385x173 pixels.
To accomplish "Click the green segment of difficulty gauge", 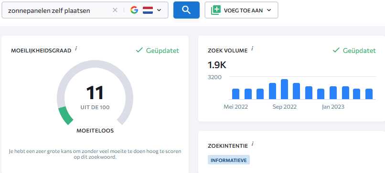I will (x=65, y=116).
